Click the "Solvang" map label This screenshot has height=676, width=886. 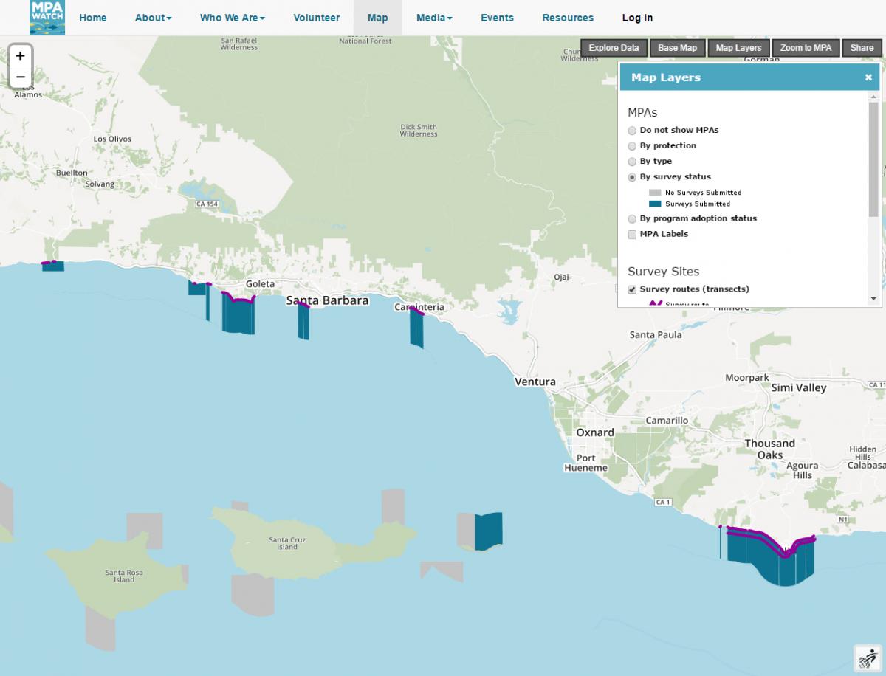(100, 184)
